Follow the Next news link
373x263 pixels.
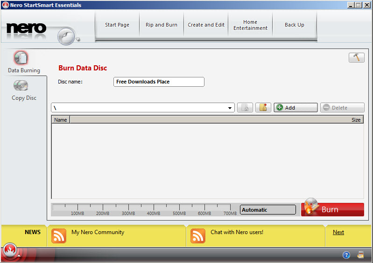[x=338, y=232]
